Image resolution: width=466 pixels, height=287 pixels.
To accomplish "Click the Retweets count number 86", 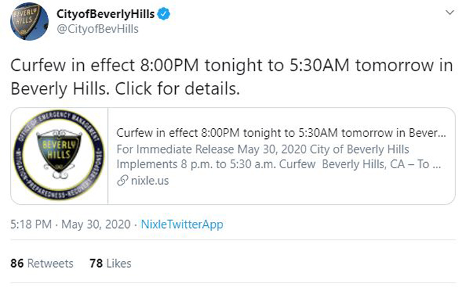I will [x=17, y=263].
